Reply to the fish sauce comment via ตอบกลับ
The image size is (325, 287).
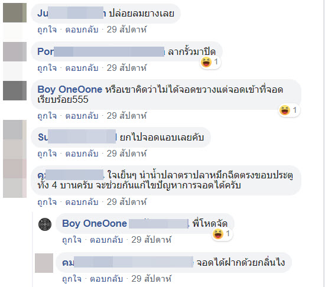pos(82,202)
